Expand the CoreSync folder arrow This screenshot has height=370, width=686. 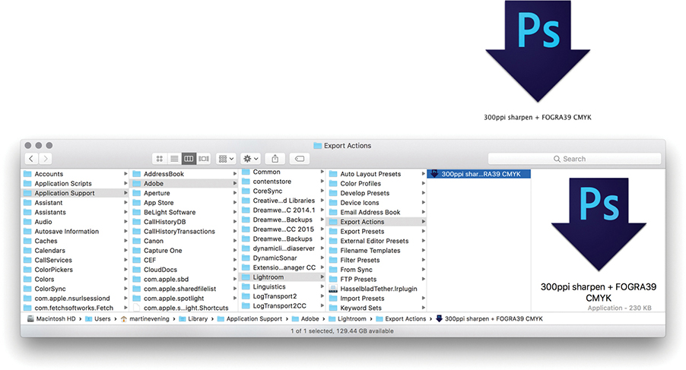[322, 191]
